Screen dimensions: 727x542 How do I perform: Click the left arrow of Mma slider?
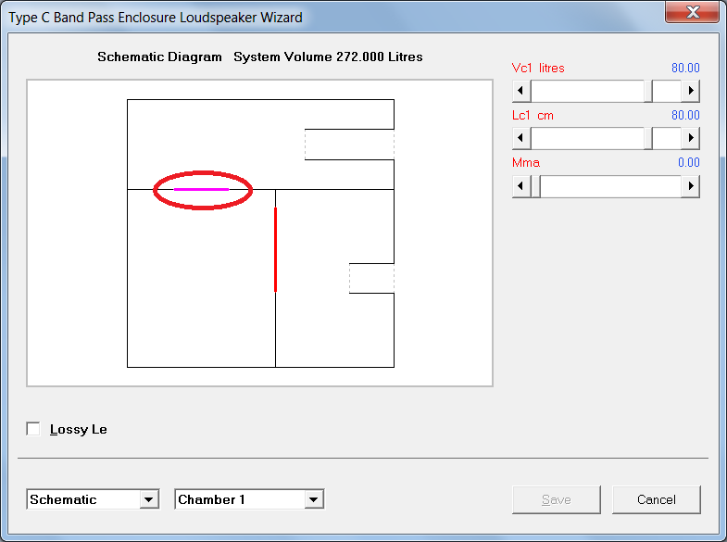tap(521, 186)
